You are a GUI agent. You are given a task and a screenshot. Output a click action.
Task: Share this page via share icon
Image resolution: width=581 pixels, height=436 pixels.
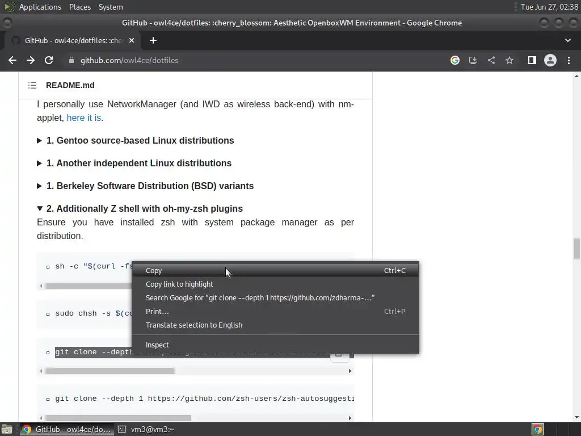tap(491, 60)
